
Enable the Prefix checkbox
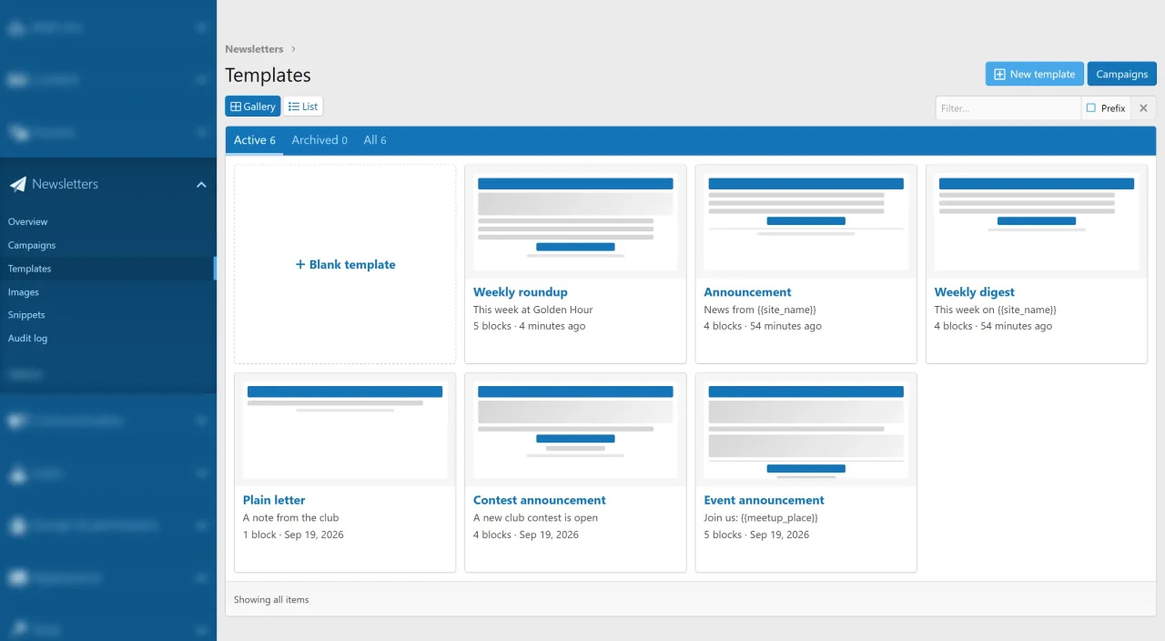click(1091, 108)
